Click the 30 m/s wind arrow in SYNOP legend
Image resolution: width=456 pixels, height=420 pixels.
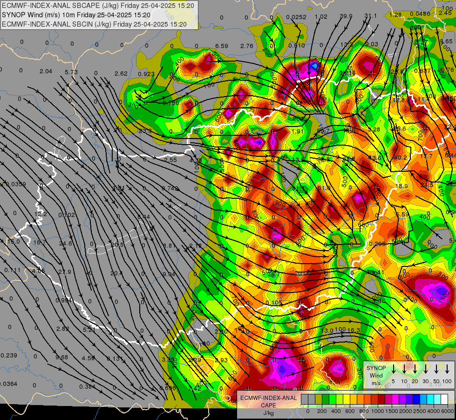425,369
